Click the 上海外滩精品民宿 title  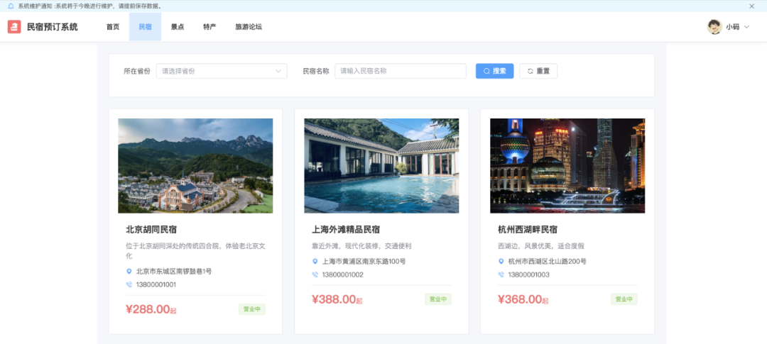tap(346, 229)
